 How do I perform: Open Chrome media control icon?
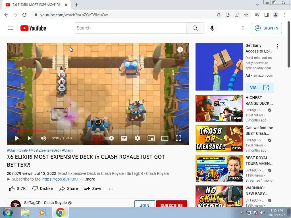pyautogui.click(x=257, y=15)
